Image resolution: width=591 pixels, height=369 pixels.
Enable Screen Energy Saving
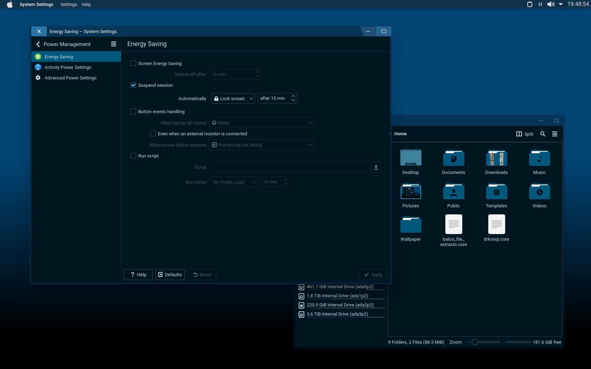pyautogui.click(x=133, y=63)
